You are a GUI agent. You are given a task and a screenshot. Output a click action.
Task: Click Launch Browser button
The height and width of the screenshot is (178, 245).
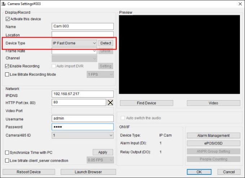[88, 172]
